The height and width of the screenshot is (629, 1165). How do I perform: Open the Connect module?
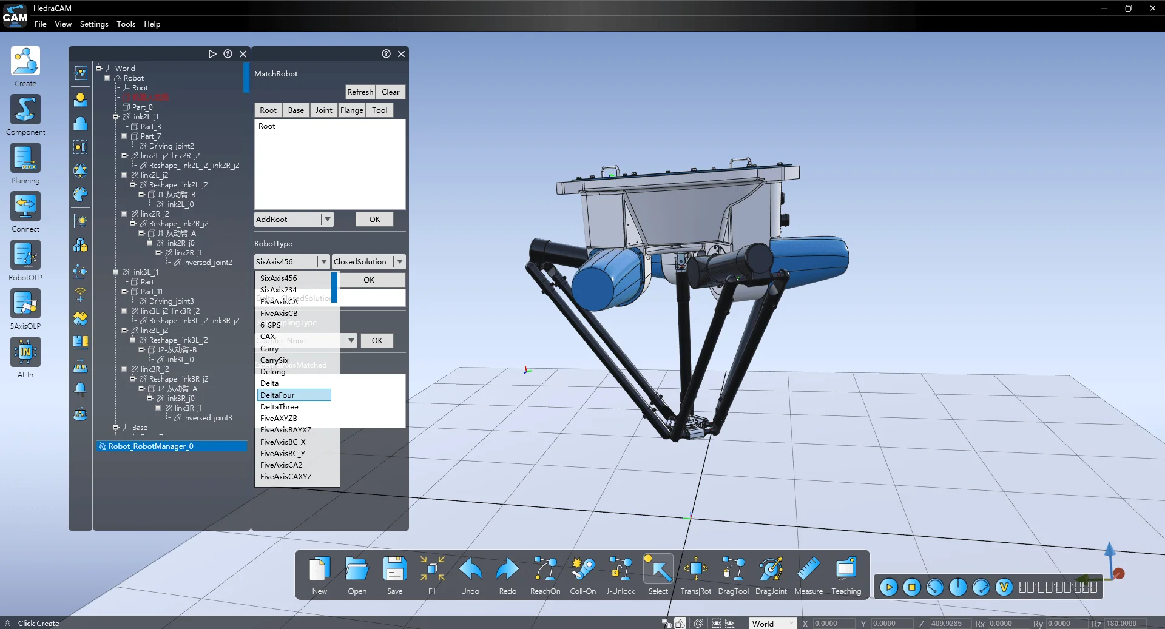25,207
